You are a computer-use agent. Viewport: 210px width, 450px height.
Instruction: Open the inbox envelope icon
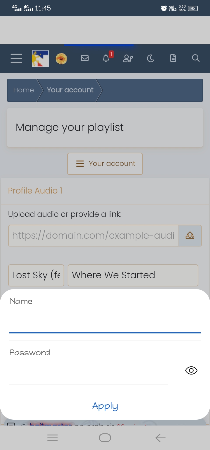click(85, 58)
